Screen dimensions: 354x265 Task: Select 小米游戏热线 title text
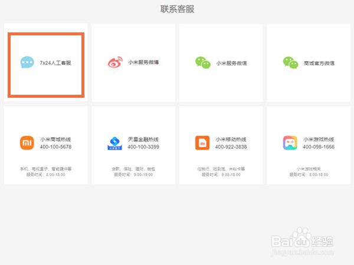pyautogui.click(x=319, y=139)
